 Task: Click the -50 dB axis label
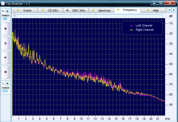[x=170, y=64]
